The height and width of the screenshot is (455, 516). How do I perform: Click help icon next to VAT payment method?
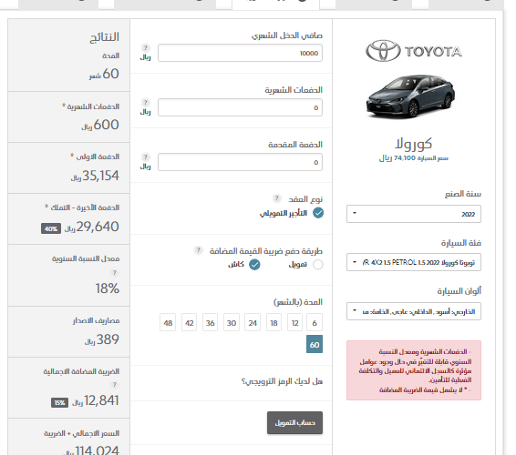point(198,250)
